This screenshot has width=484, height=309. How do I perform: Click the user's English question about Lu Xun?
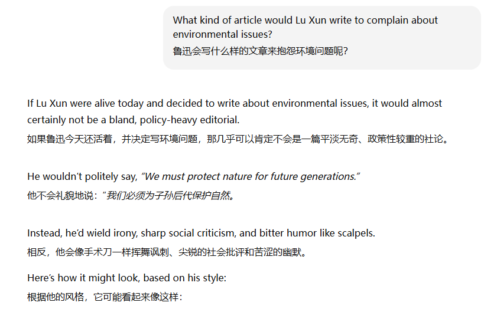305,20
